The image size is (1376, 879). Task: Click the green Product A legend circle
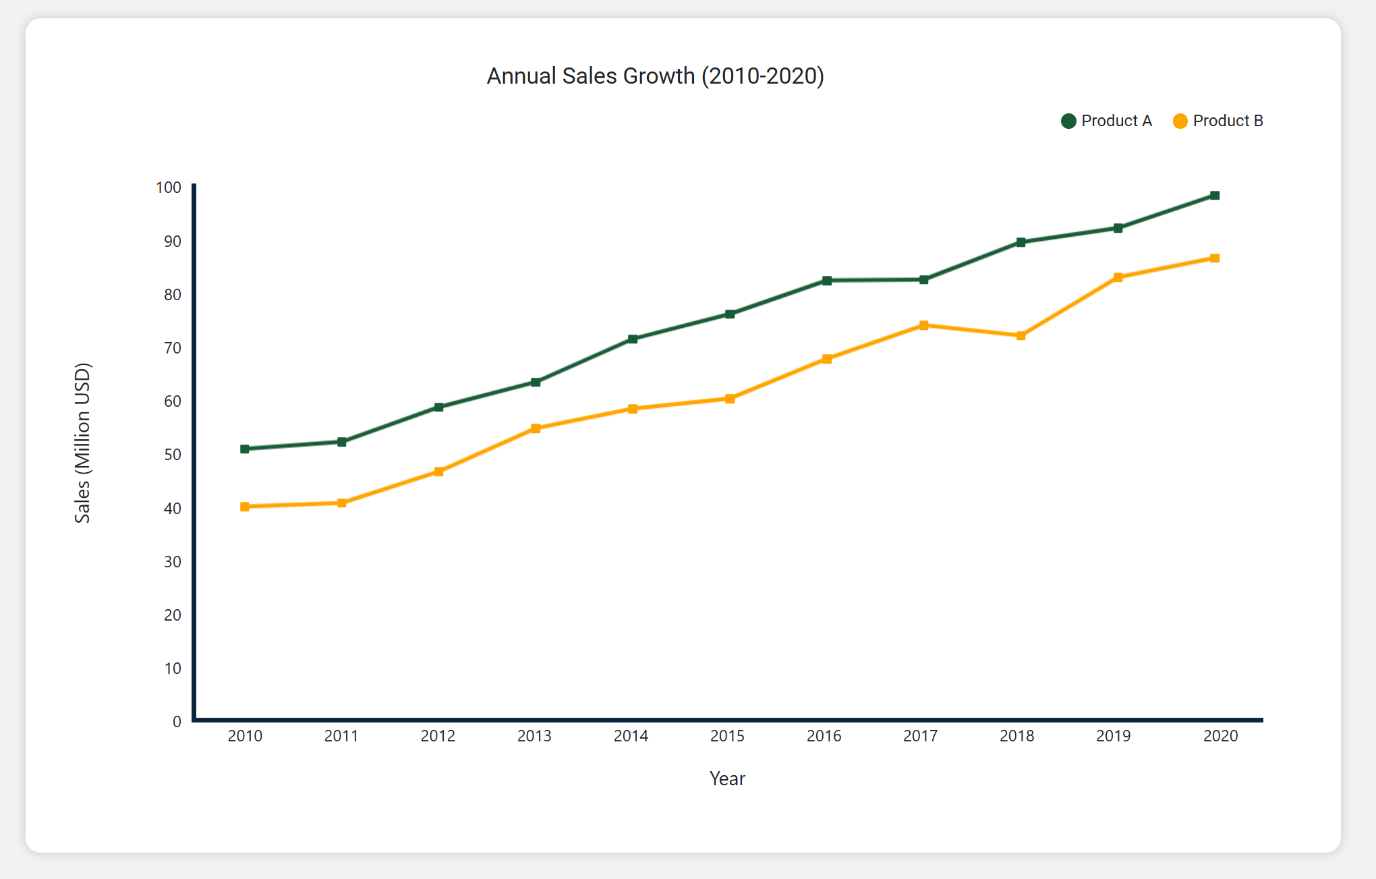(1068, 121)
